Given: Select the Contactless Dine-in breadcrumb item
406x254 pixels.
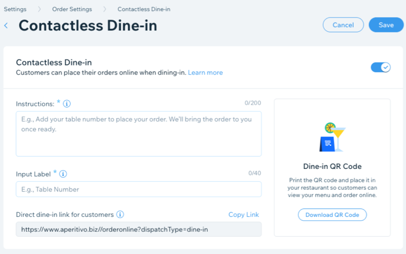Looking at the screenshot, I should (x=144, y=9).
